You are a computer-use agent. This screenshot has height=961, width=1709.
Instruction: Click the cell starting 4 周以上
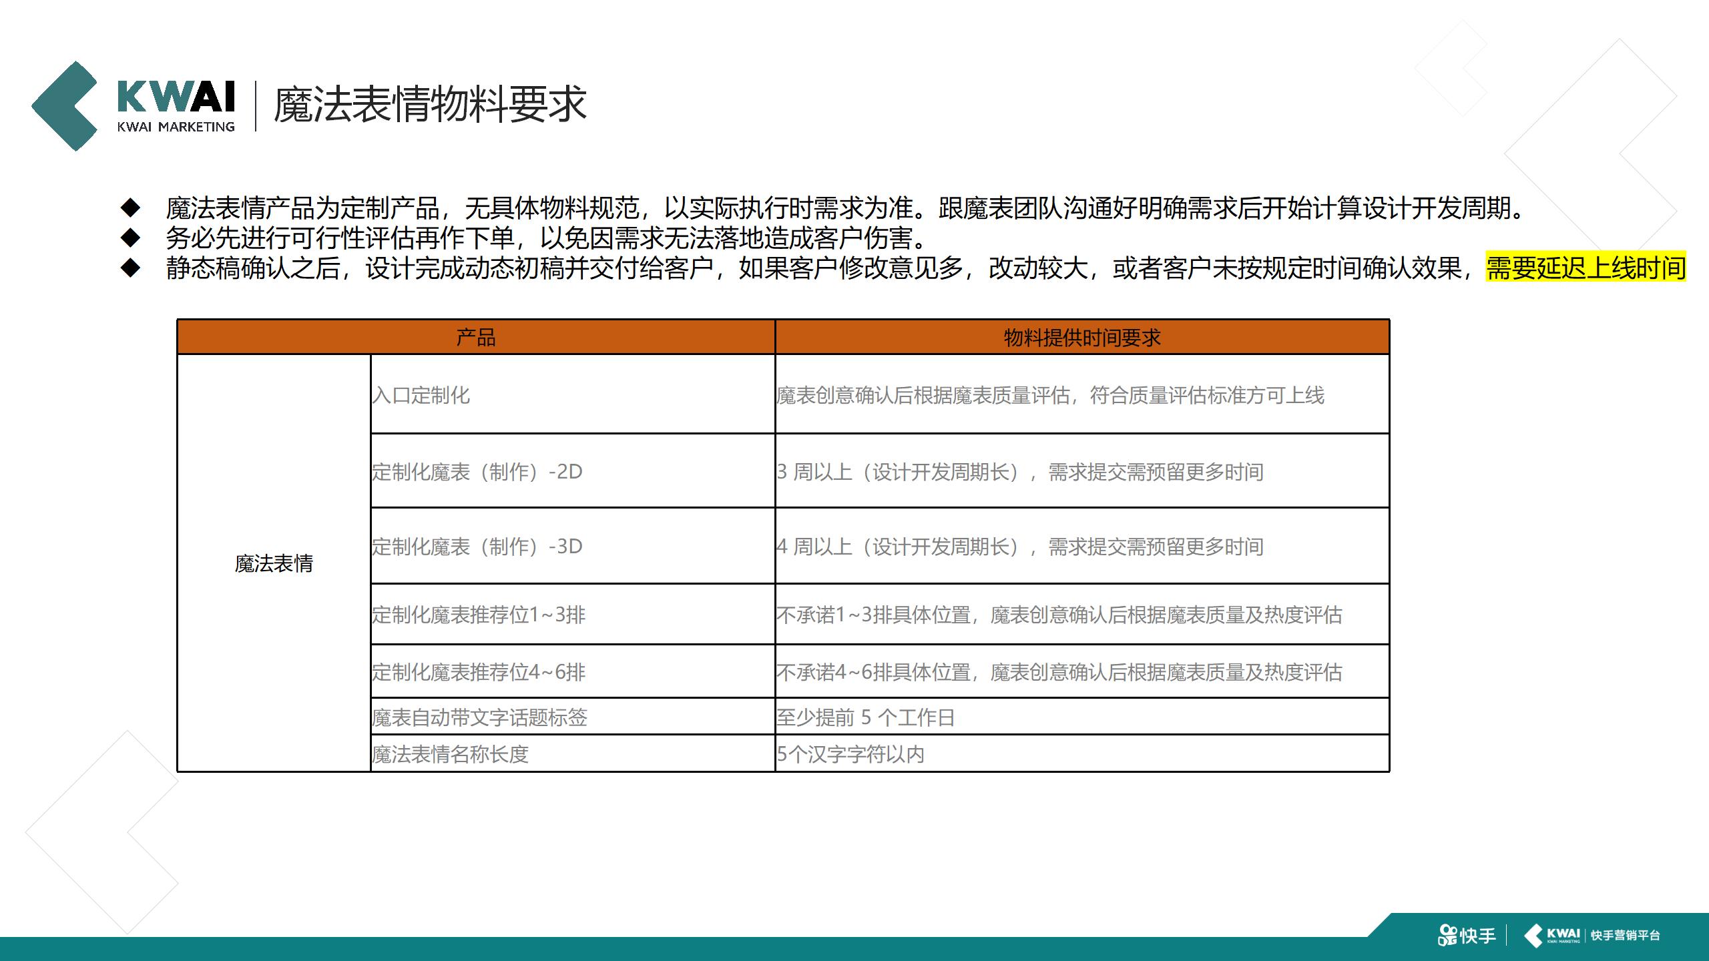pyautogui.click(x=1082, y=545)
